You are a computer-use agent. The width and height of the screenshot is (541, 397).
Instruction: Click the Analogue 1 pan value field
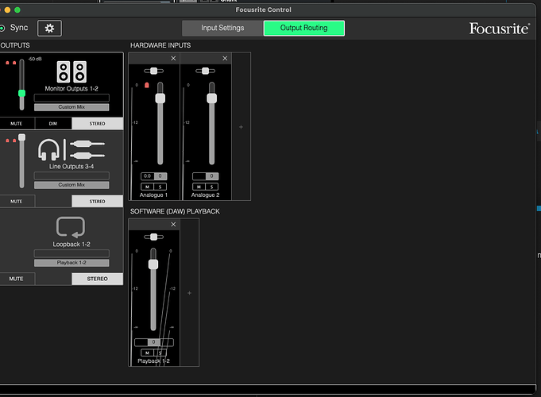click(160, 176)
